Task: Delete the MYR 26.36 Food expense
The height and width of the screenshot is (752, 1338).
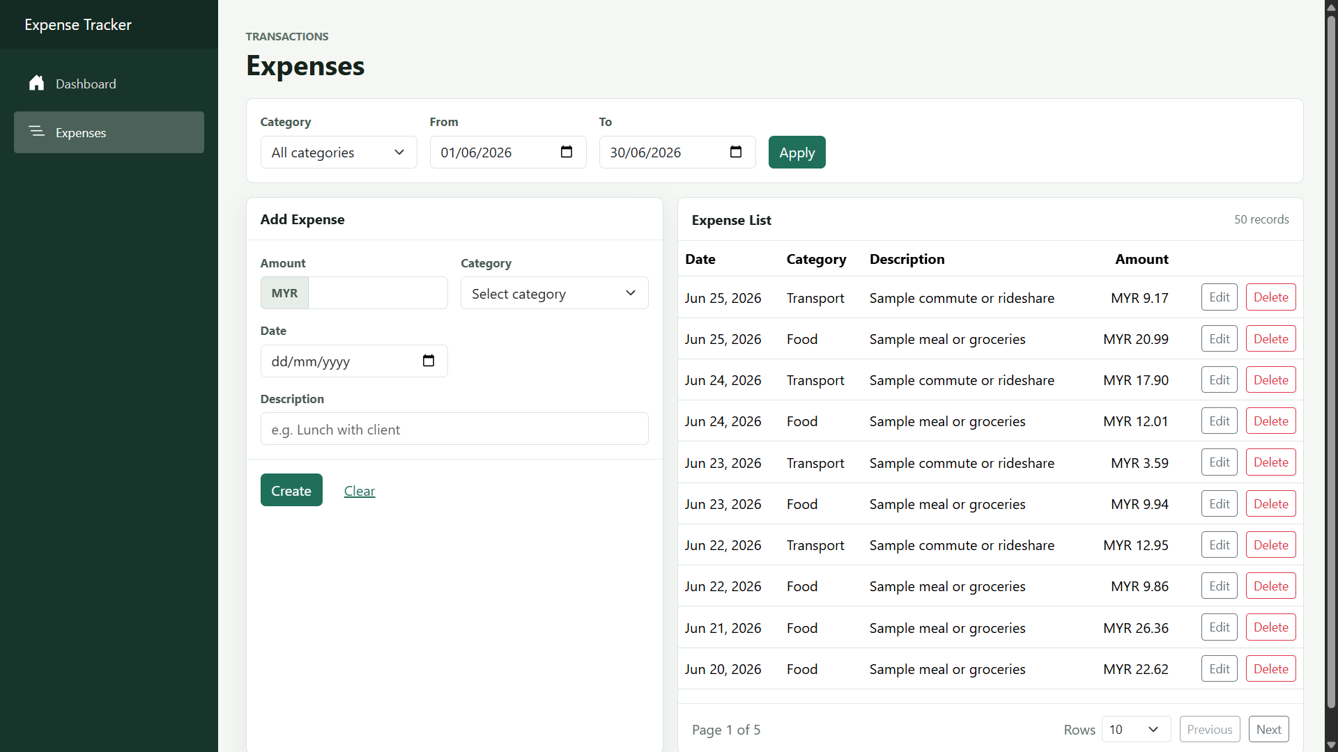Action: (x=1271, y=627)
